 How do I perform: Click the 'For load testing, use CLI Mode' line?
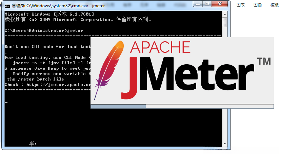pyautogui.click(x=48, y=58)
